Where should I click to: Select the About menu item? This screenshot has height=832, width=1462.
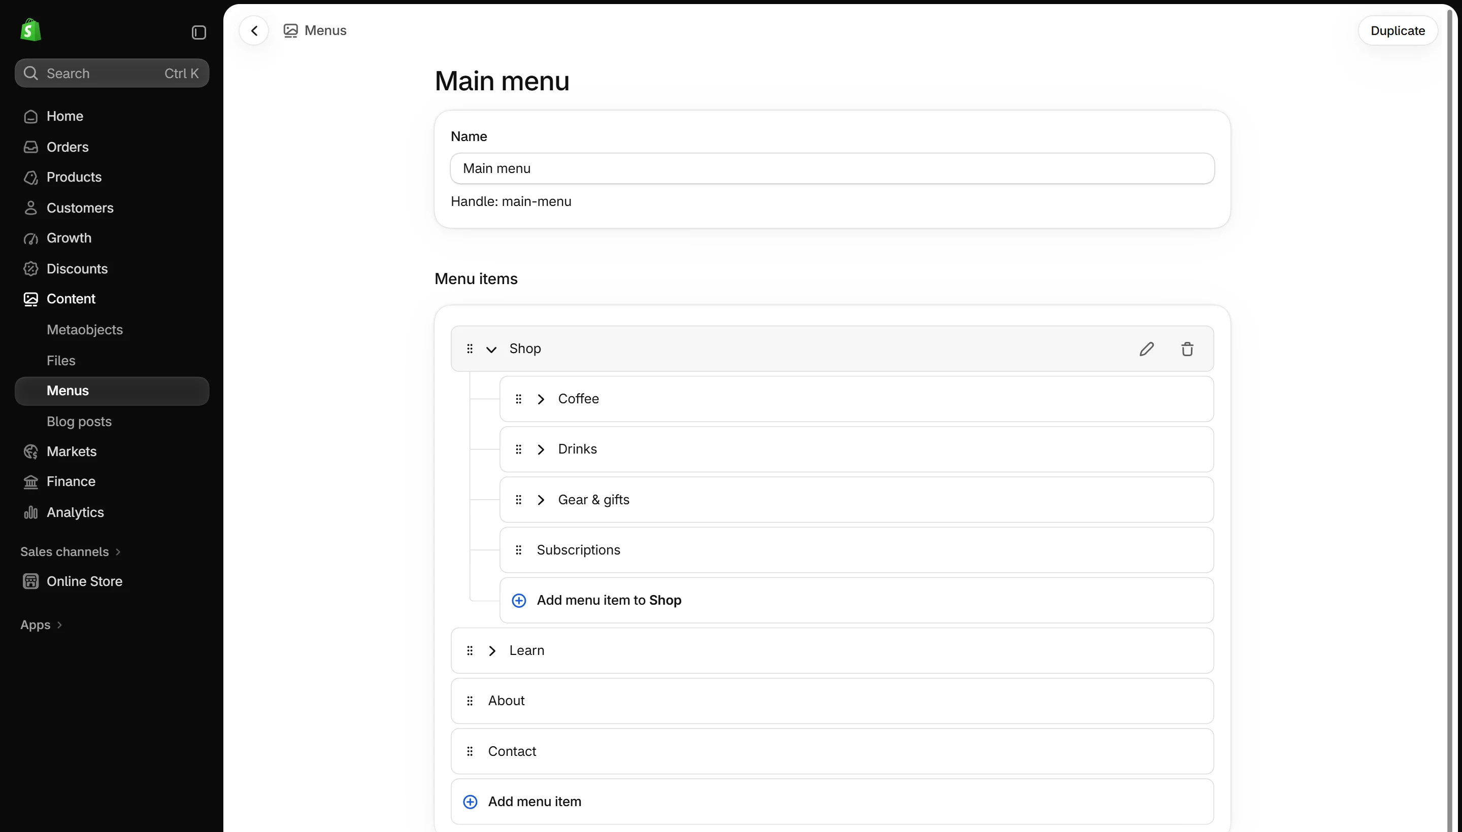[x=832, y=701]
